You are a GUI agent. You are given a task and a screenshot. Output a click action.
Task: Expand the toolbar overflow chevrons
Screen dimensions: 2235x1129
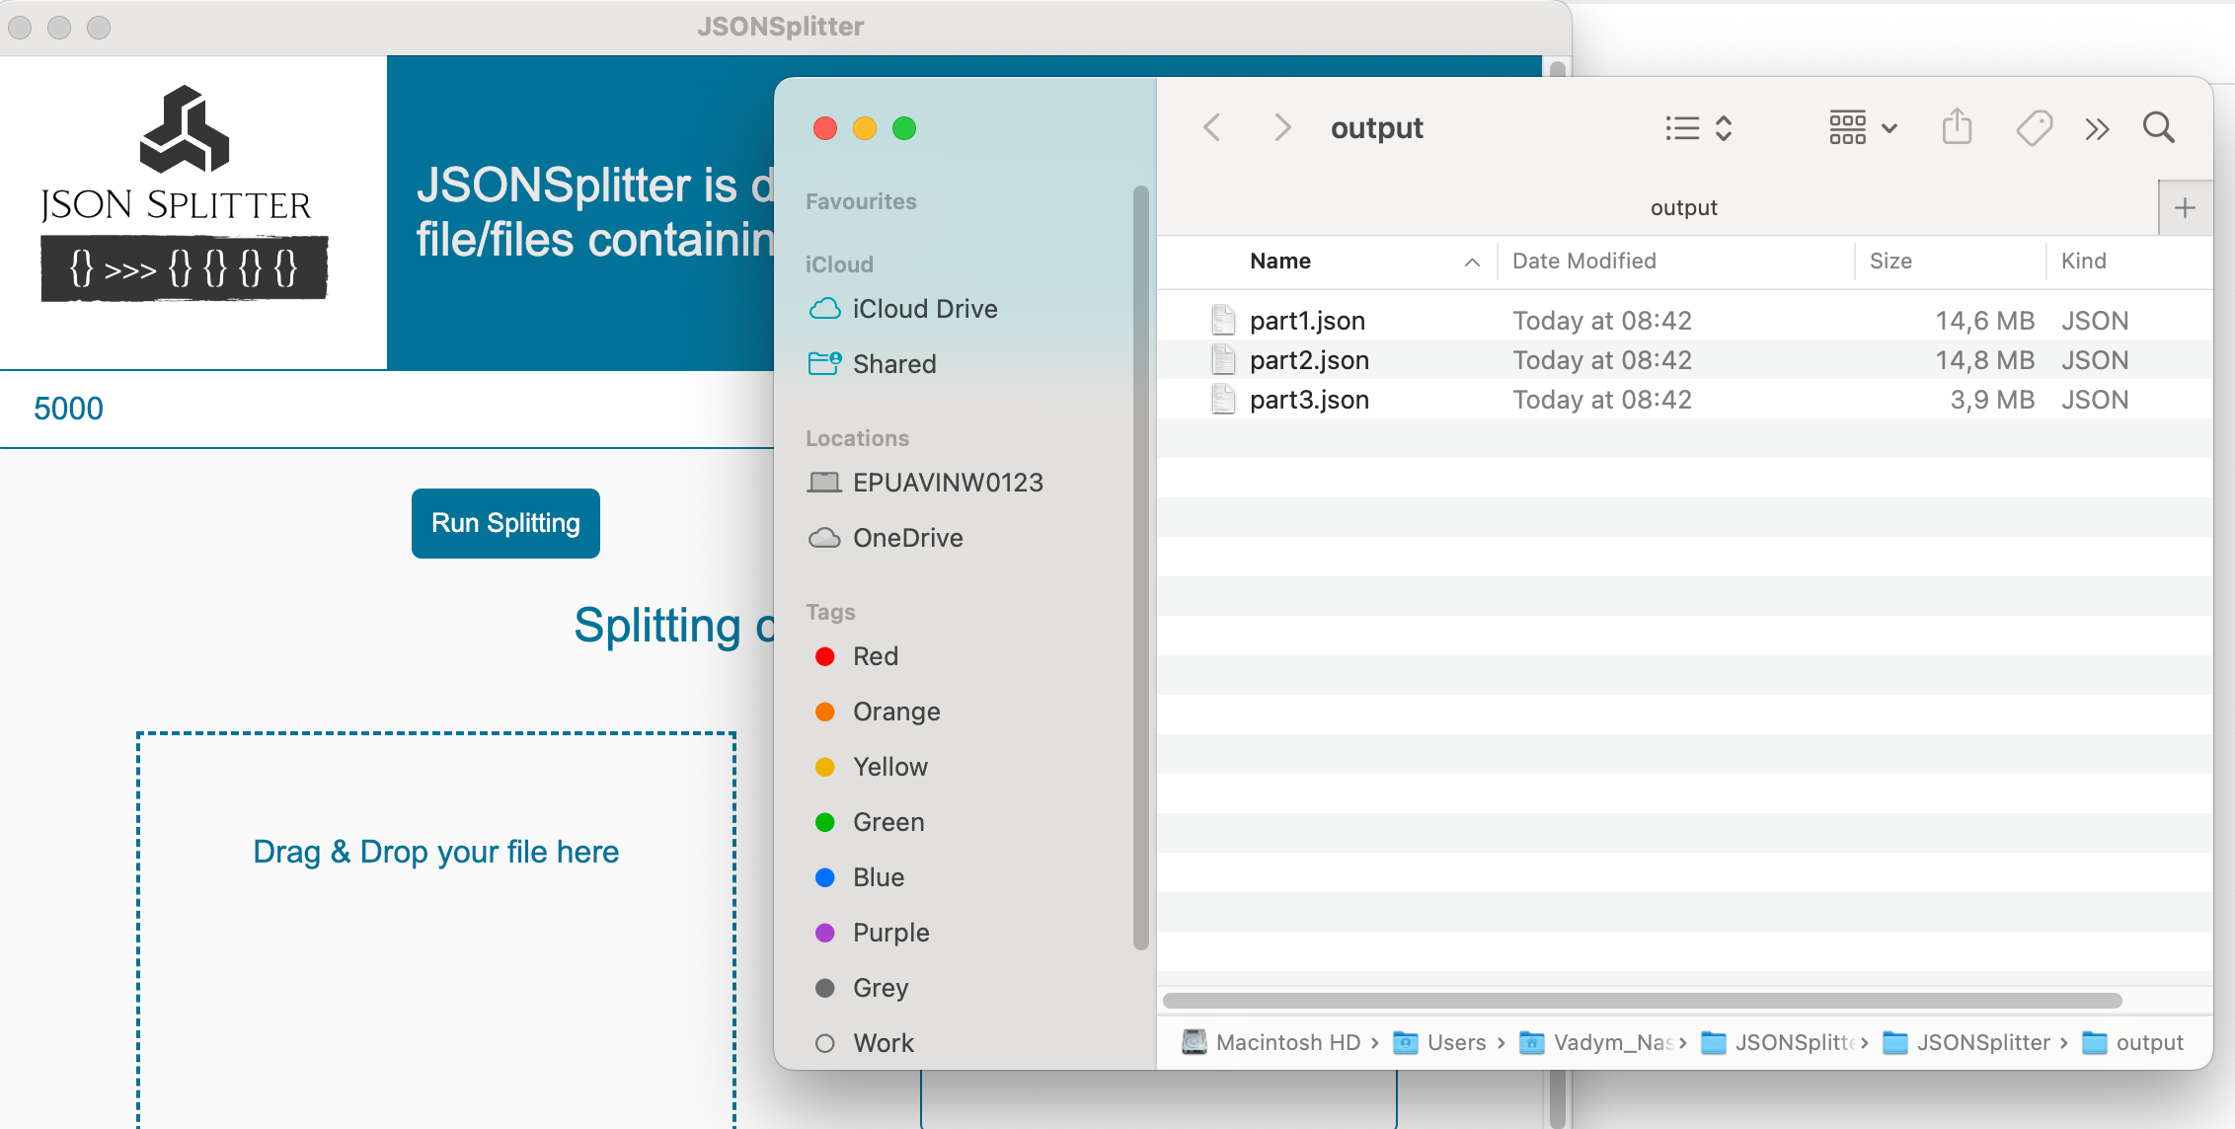coord(2097,129)
